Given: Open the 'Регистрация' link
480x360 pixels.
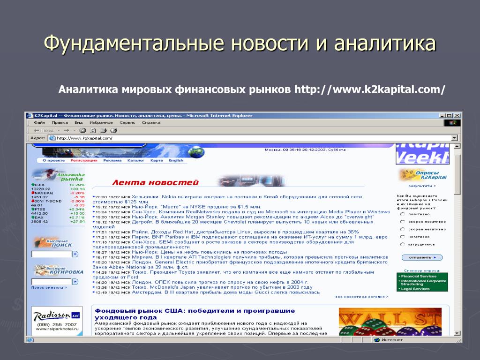Looking at the screenshot, I should point(84,160).
